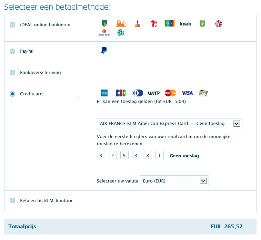Click the Rabobank logo icon
Viewport: 261px width, 240px height.
(x=137, y=24)
